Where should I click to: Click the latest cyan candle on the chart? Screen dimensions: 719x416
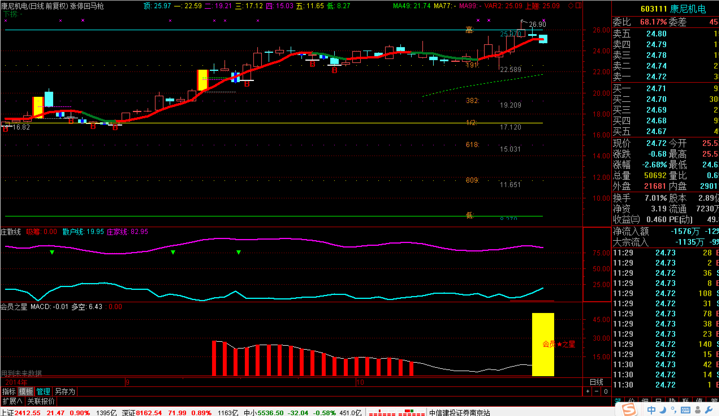(x=543, y=39)
